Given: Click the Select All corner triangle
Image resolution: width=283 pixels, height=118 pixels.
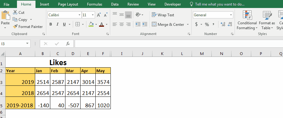Looking at the screenshot, I should [2, 53].
